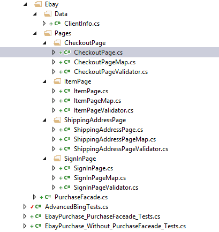Select the CheckoutPageMap.cs file name

pyautogui.click(x=105, y=62)
